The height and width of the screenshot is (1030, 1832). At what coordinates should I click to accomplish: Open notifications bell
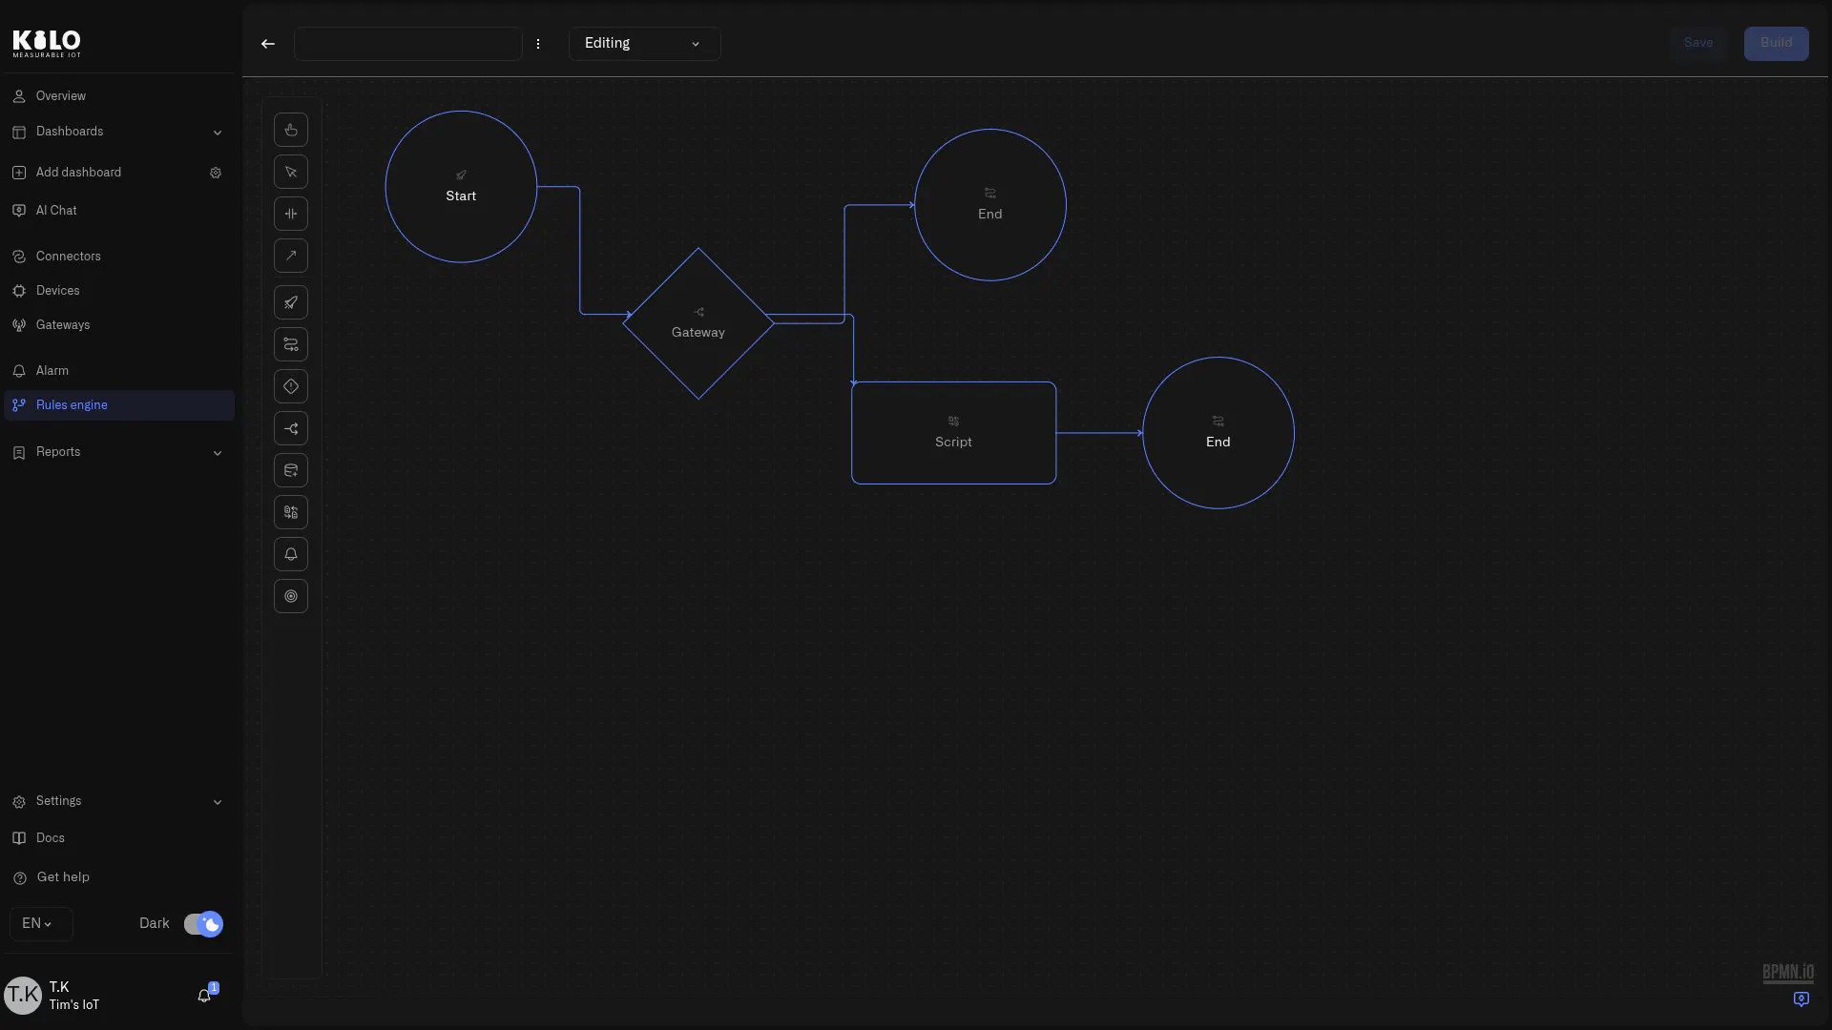204,996
